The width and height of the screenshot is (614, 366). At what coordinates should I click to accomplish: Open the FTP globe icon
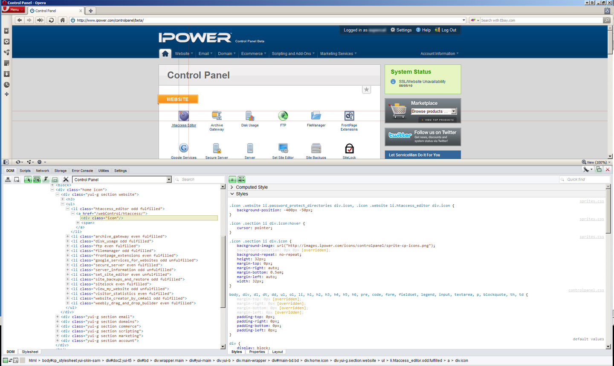point(283,116)
